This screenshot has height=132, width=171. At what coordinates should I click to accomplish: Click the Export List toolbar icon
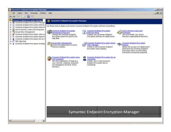pyautogui.click(x=24, y=17)
